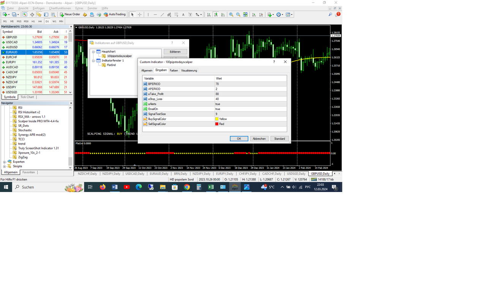Click the search magnifier icon

(330, 14)
